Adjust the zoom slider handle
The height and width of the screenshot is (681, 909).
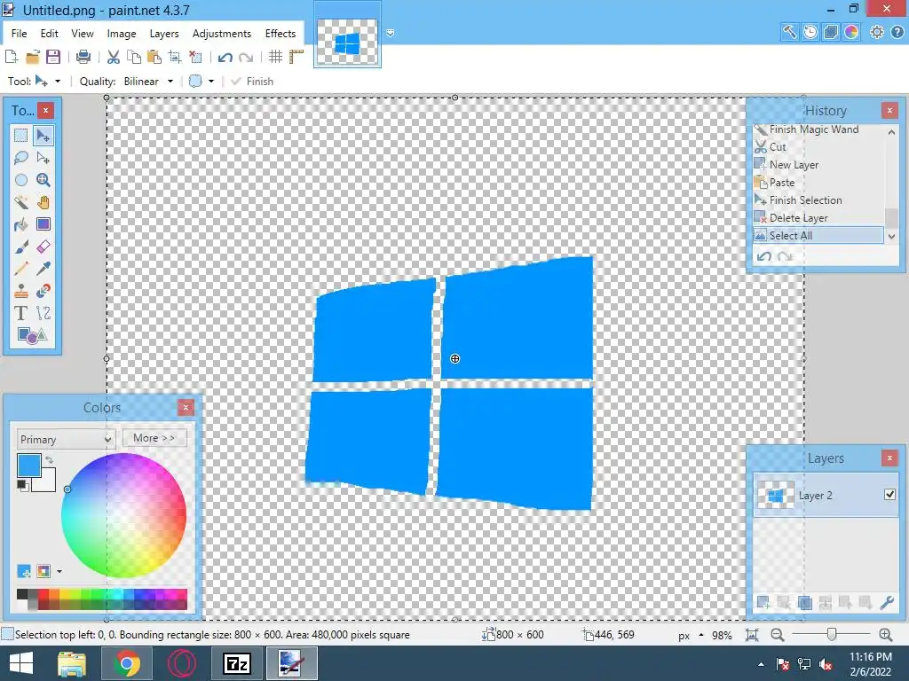[832, 634]
